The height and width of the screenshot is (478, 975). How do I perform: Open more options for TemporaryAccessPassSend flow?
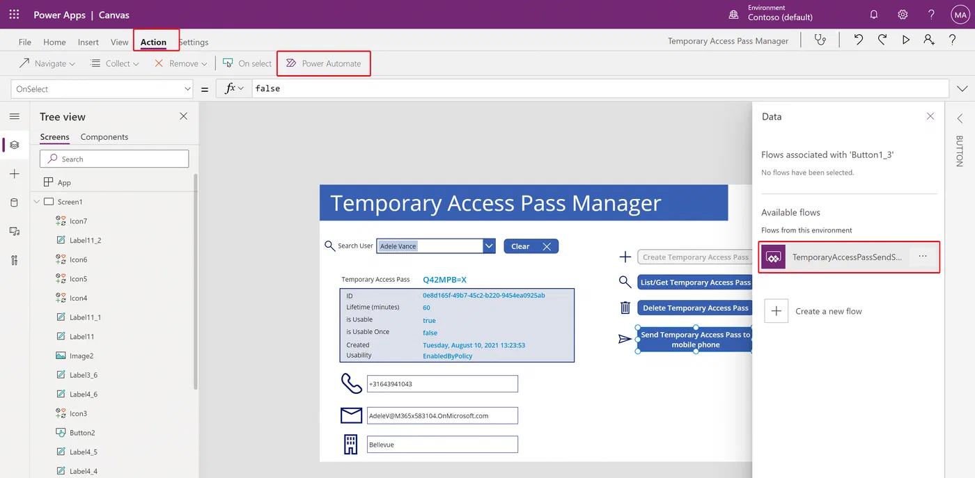[923, 257]
